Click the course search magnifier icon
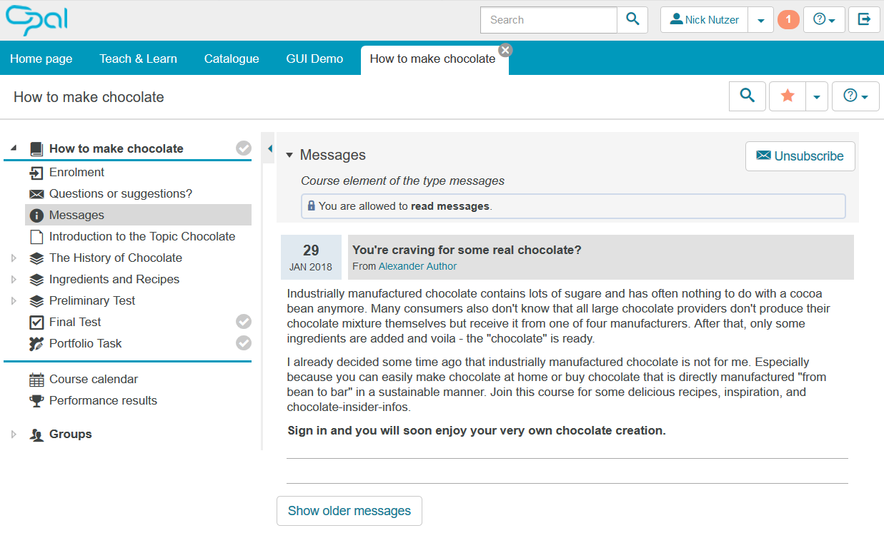 (748, 96)
